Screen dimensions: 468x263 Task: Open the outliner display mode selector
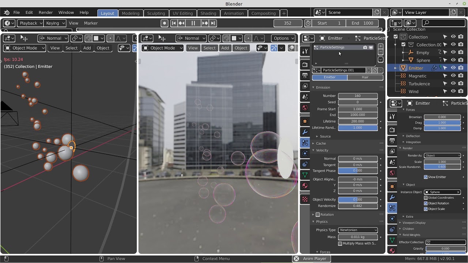tap(411, 23)
